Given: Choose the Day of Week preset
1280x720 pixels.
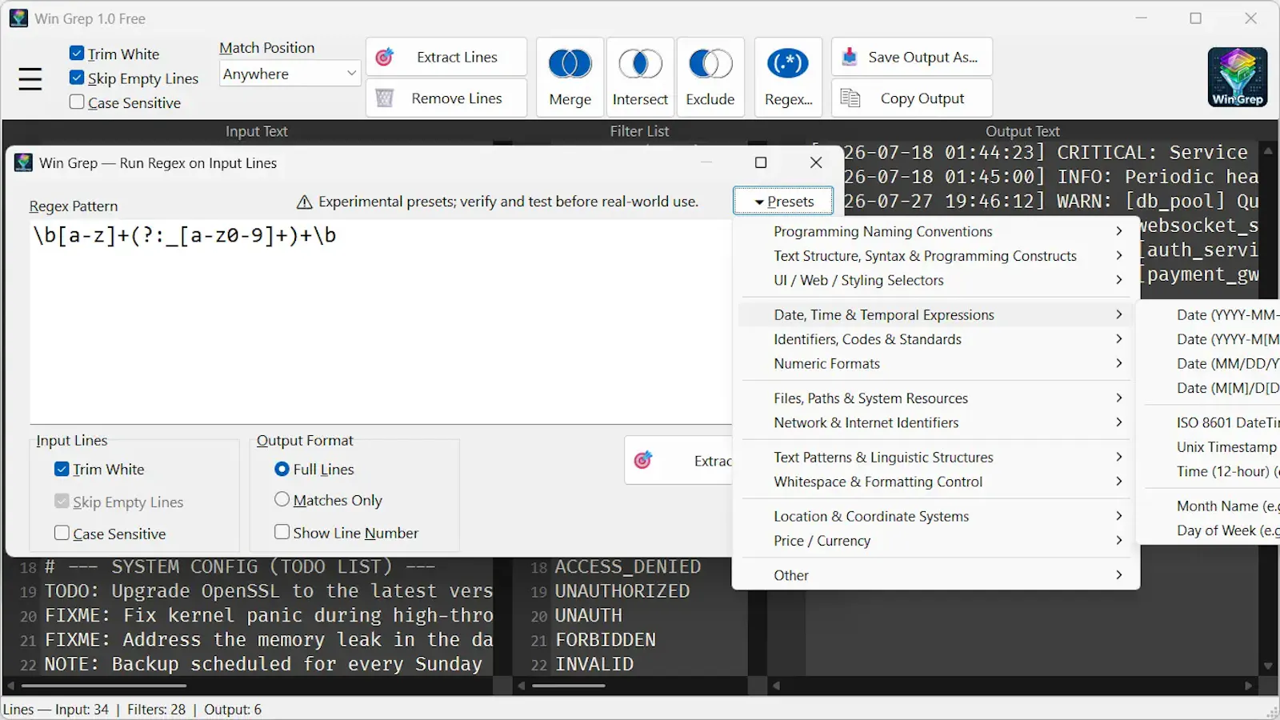Looking at the screenshot, I should click(1212, 530).
